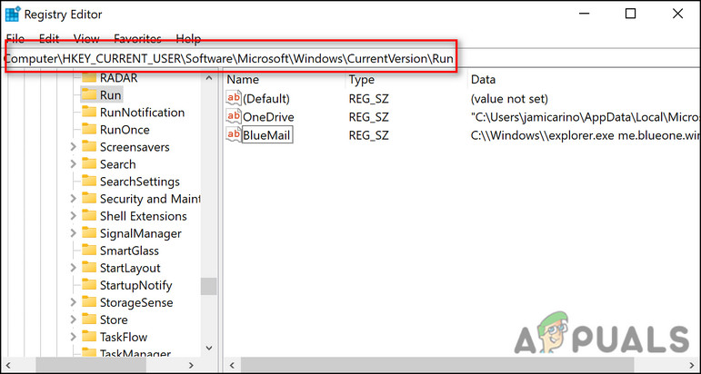Viewport: 701px width, 374px height.
Task: Click the tree pane vertical scrollbar thumb
Action: 209,286
